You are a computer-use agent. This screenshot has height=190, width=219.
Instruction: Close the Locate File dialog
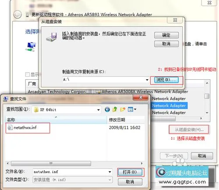point(141,98)
